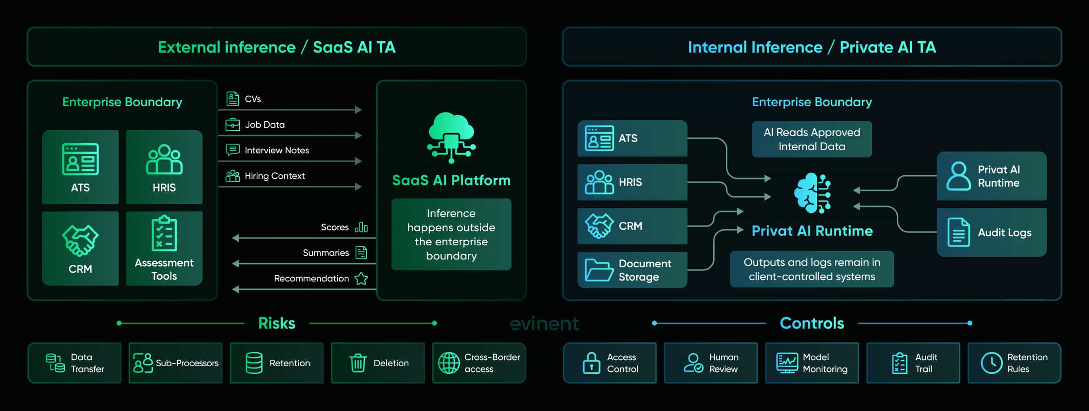Image resolution: width=1089 pixels, height=411 pixels.
Task: Click the 'Sub-Processors' label text
Action: 187,363
